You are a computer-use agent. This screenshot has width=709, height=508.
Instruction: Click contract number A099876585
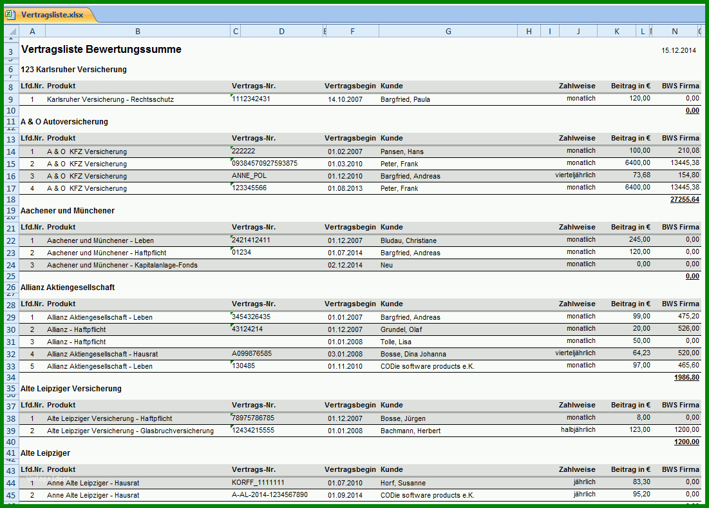click(x=252, y=353)
